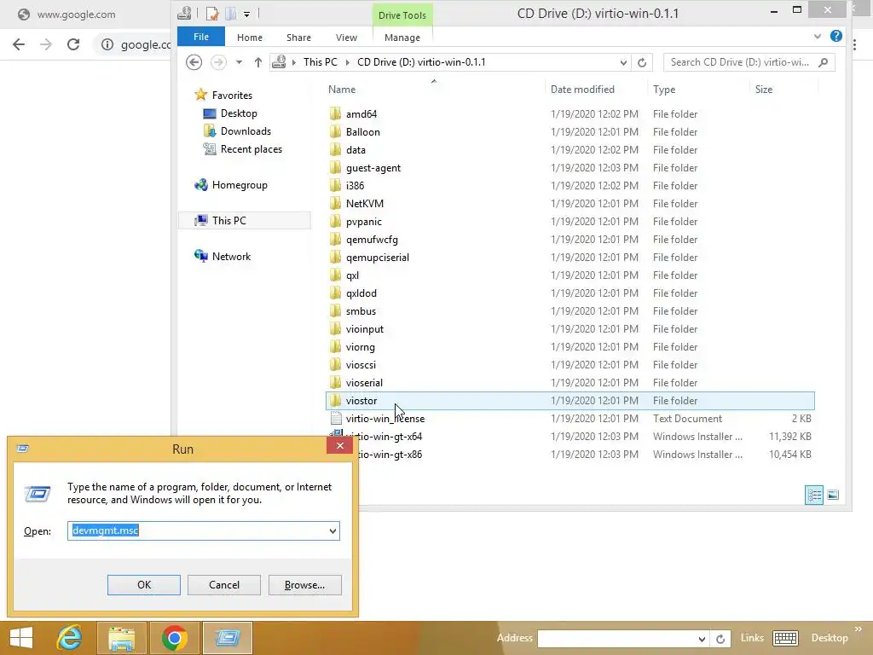The height and width of the screenshot is (655, 873).
Task: Click Browse... in the Run dialog
Action: pyautogui.click(x=304, y=585)
